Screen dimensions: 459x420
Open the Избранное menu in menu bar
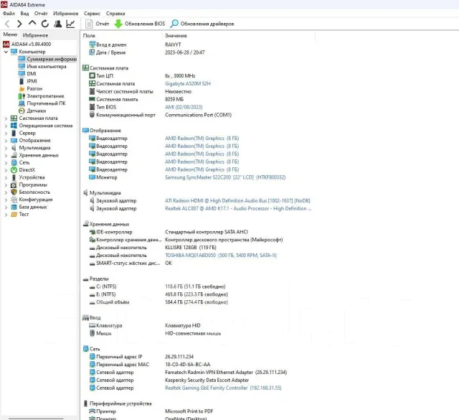coord(65,14)
